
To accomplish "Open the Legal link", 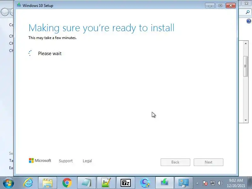I will point(87,161).
